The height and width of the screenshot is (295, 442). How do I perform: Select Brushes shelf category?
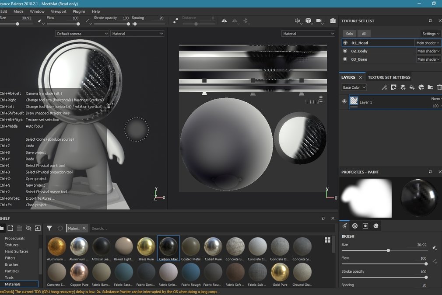tap(11, 264)
